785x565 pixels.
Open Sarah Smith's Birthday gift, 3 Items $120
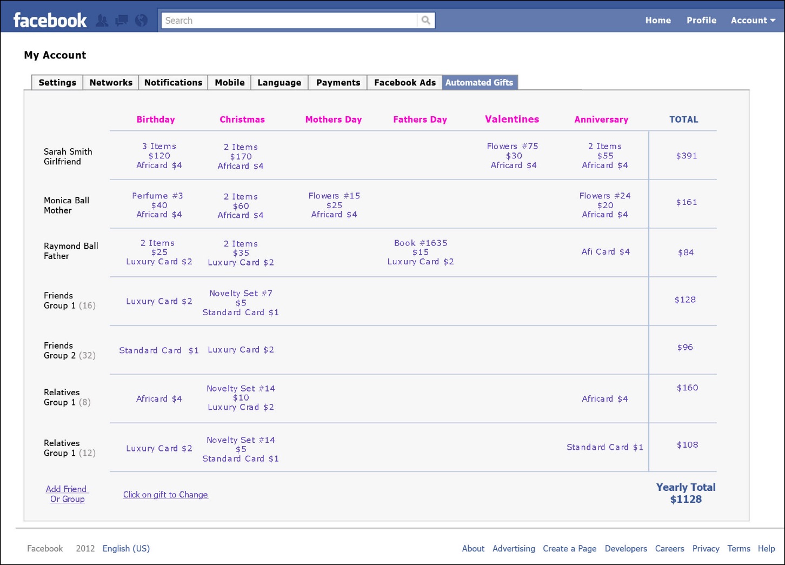point(159,156)
